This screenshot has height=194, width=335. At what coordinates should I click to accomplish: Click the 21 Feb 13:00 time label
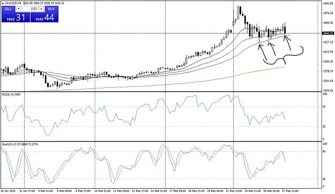tap(234, 191)
